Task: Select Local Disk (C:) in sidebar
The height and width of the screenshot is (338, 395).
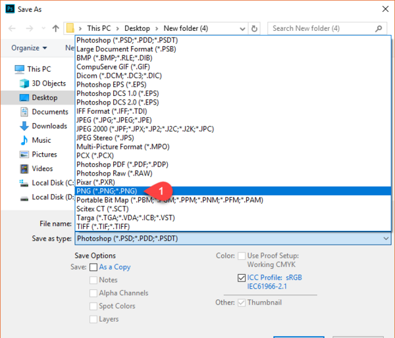Action: tap(47, 183)
